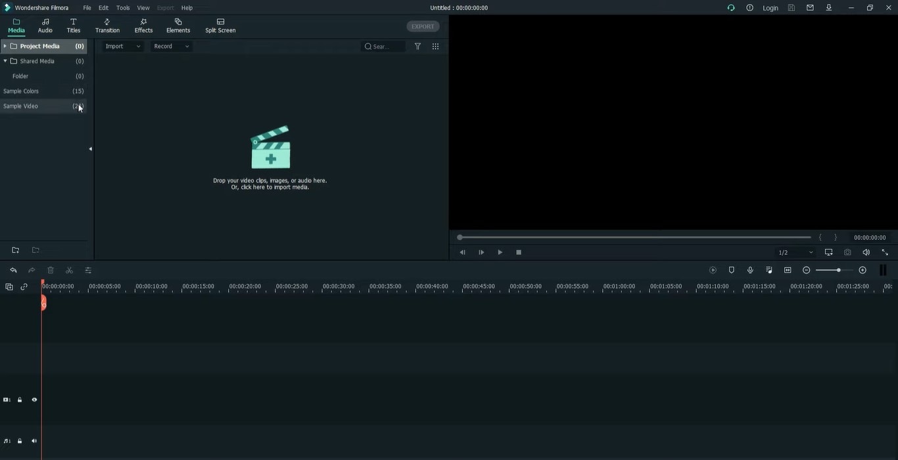Switch to the Effects tab
This screenshot has width=898, height=460.
[x=143, y=26]
